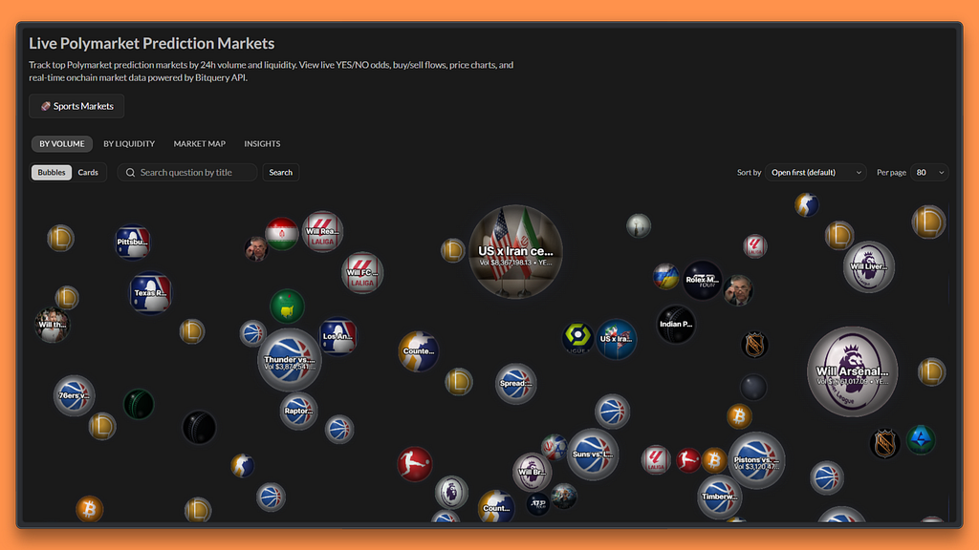Viewport: 979px width, 550px height.
Task: Open the NHL shield bubble near Indian P...
Action: point(754,345)
